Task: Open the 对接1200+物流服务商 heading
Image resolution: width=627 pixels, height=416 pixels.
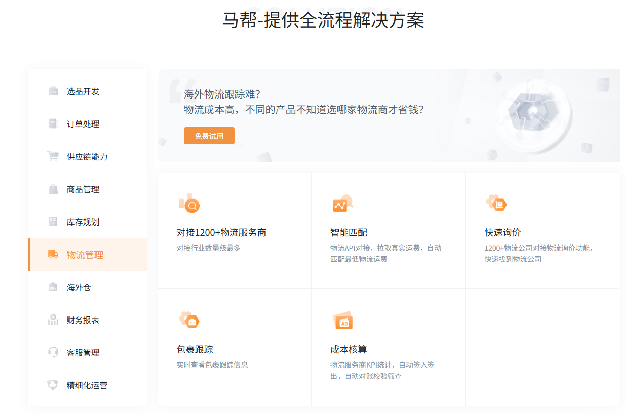Action: tap(221, 233)
